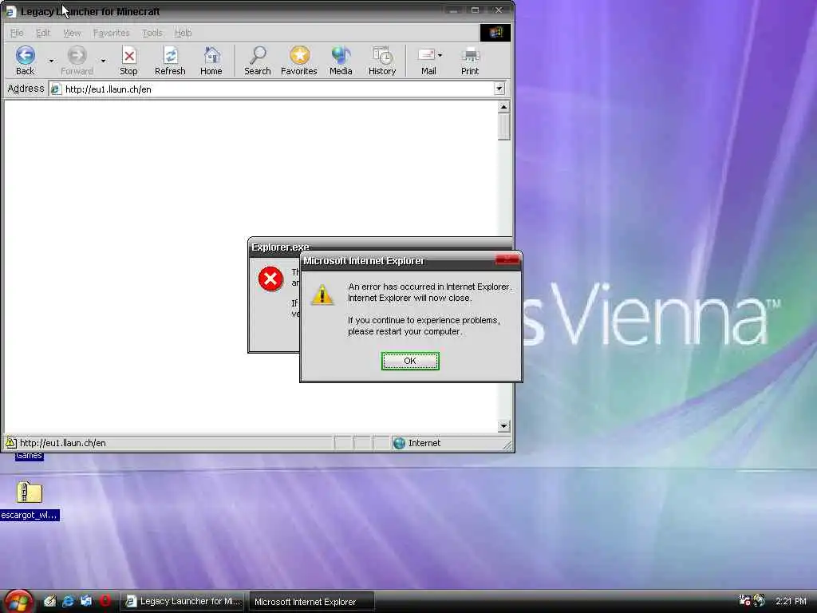Launch Internet Explorer from quick launch
The height and width of the screenshot is (613, 817).
(68, 601)
